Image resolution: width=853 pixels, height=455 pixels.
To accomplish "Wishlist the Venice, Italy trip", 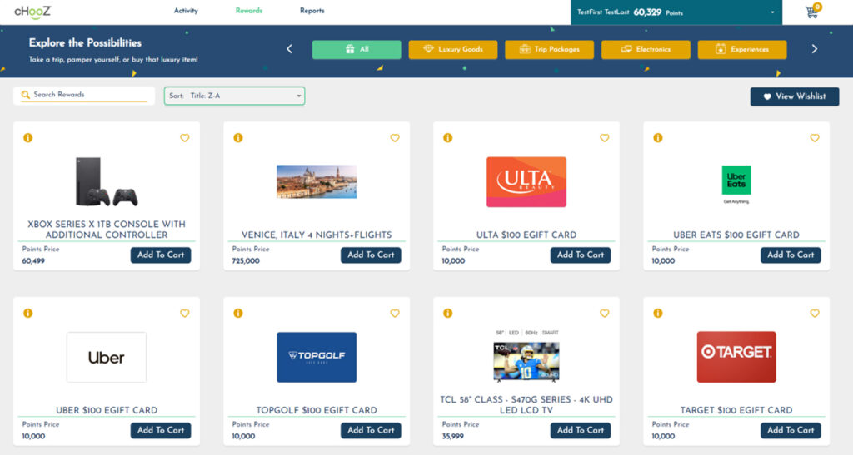I will point(395,138).
